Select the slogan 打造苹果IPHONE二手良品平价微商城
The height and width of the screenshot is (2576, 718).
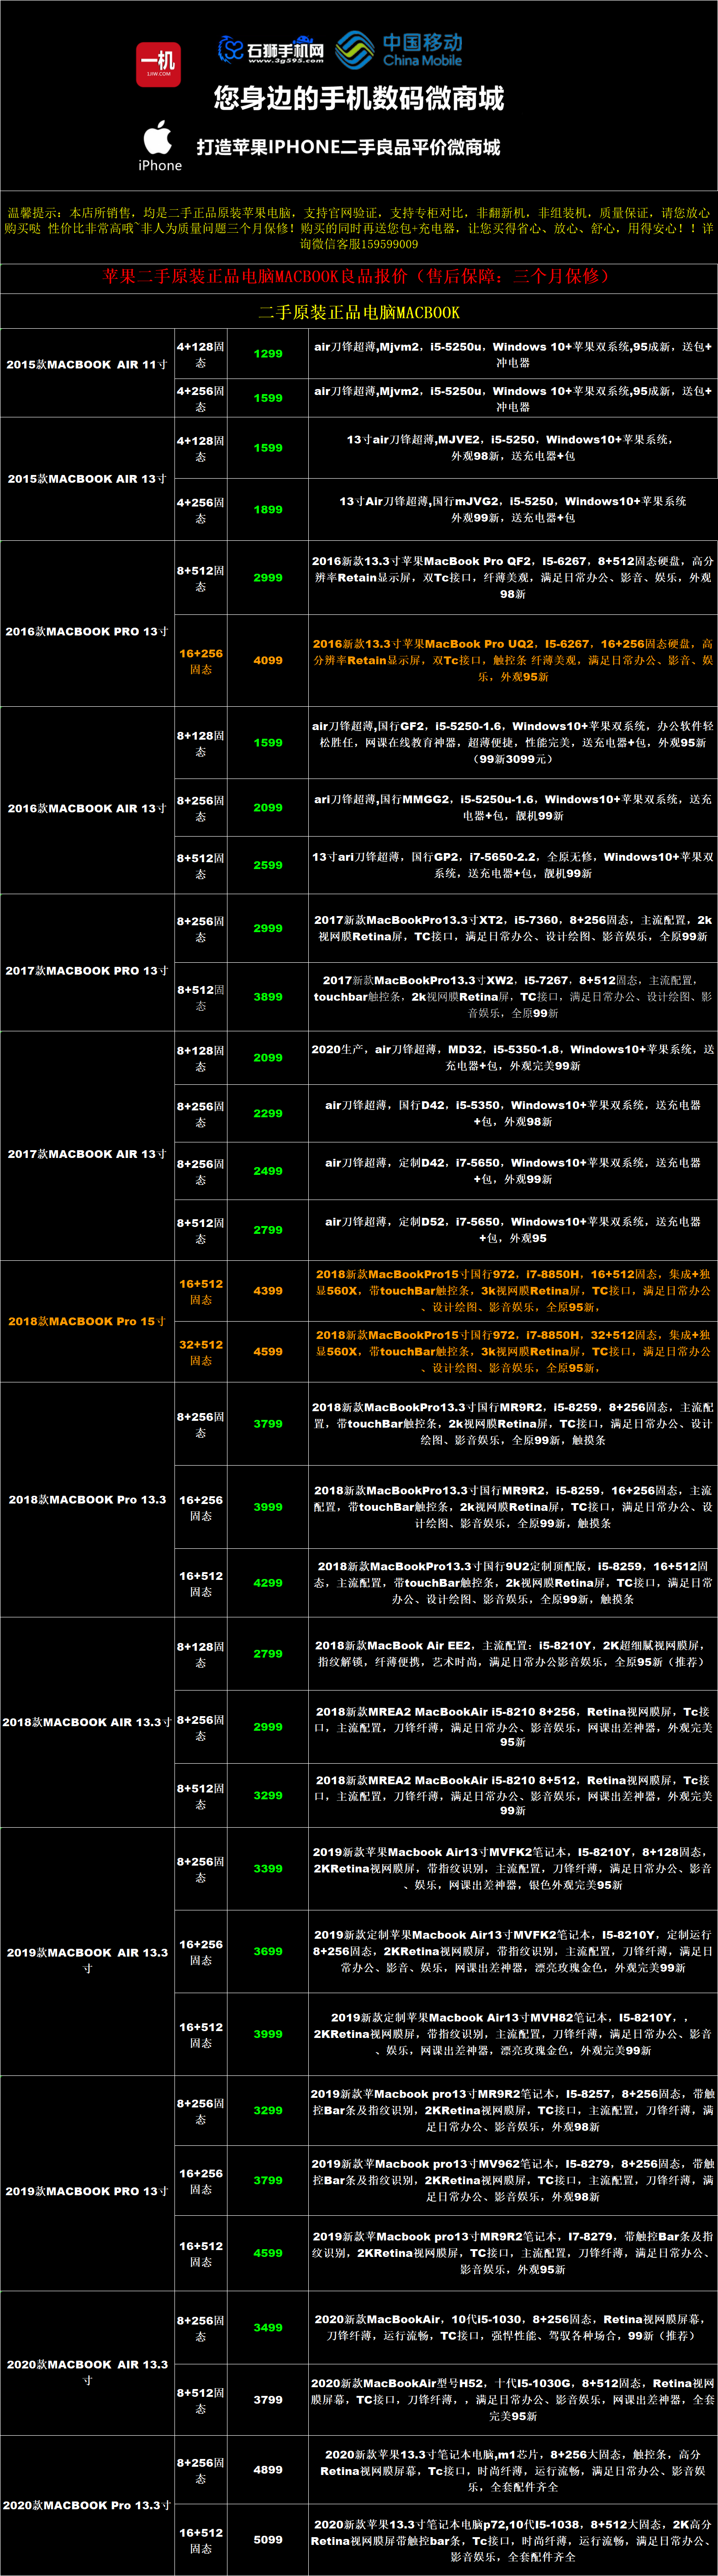(x=348, y=147)
